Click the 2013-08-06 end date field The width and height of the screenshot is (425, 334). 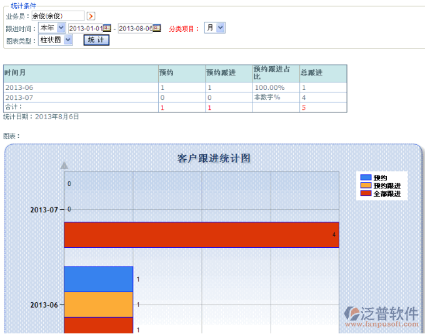pos(135,28)
